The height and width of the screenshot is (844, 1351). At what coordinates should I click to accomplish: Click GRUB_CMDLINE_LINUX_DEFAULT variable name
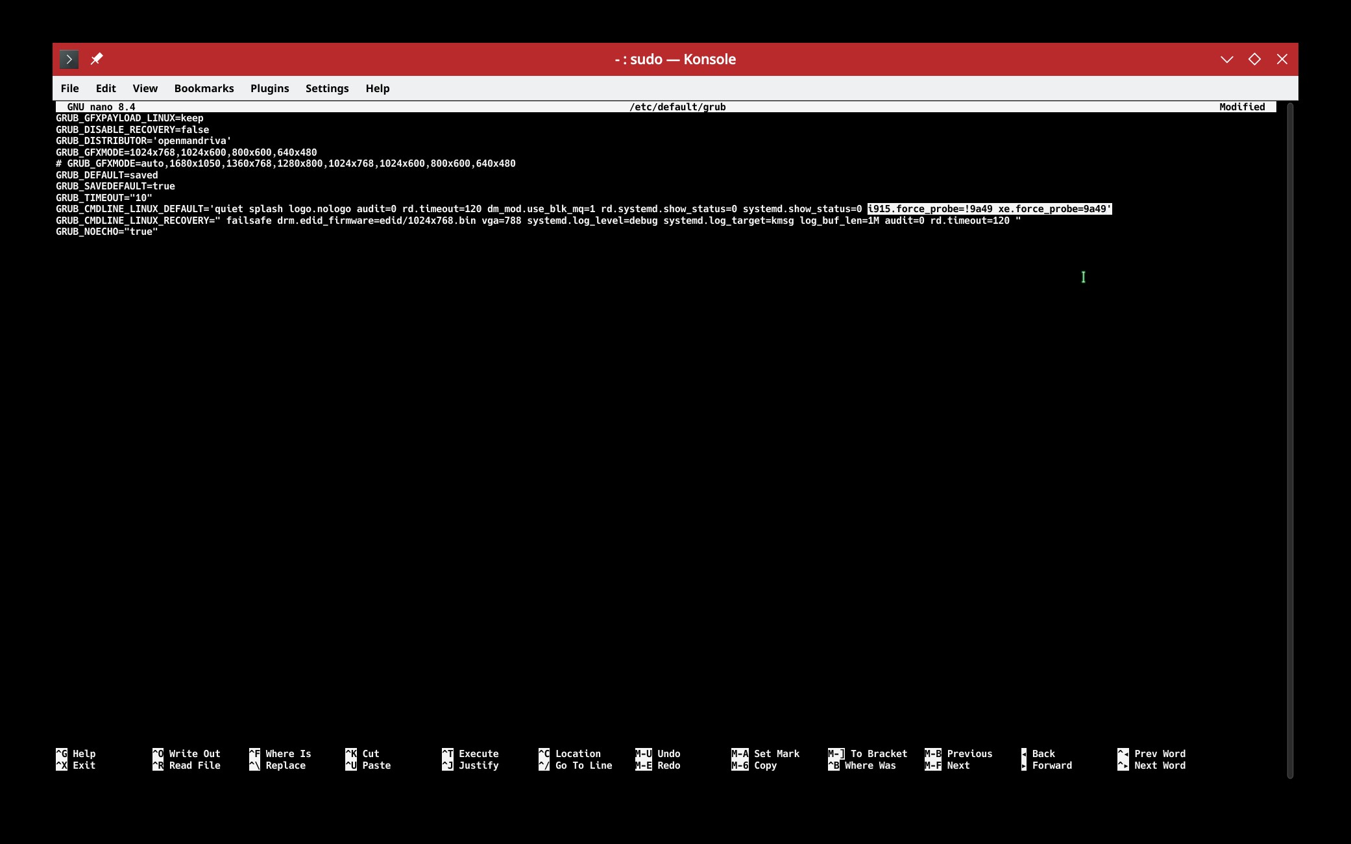pyautogui.click(x=129, y=209)
